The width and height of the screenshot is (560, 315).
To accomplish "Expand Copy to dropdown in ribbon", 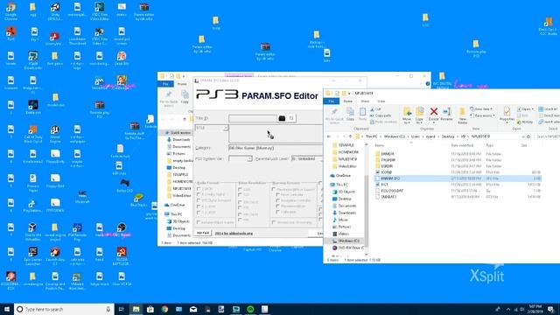I will pos(419,122).
